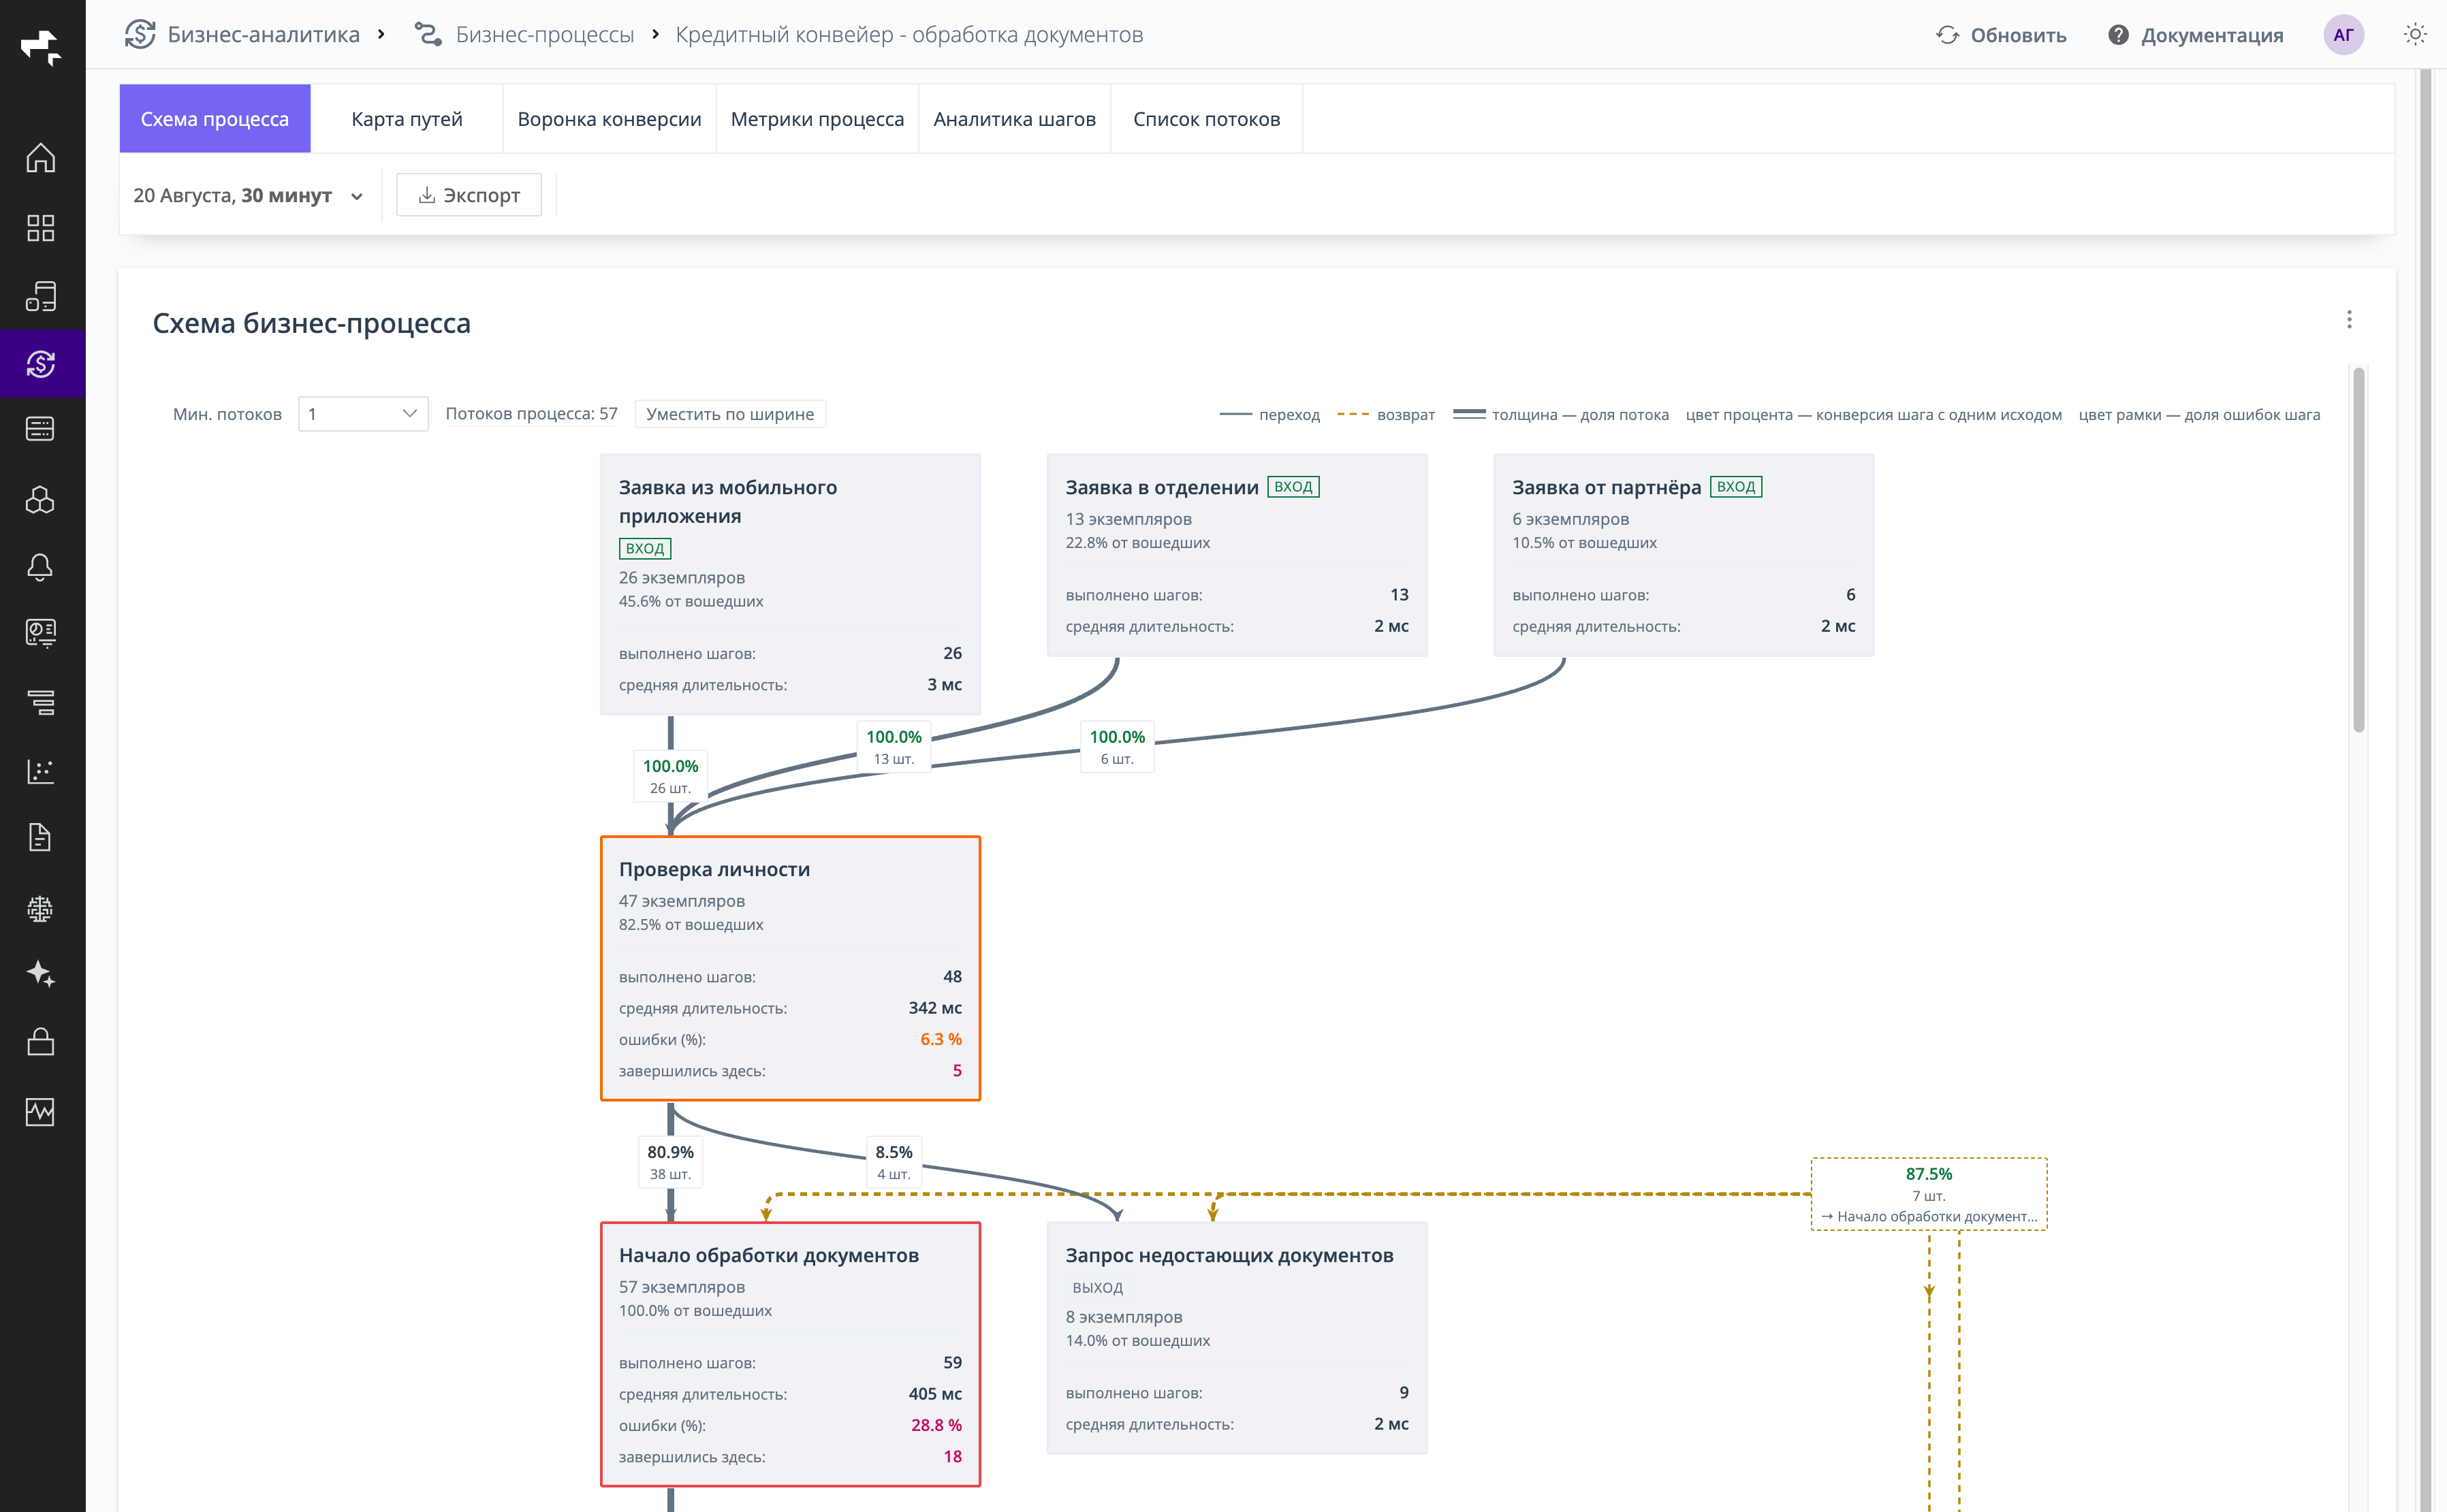Click the 100.0% 26 шт. transition label
This screenshot has width=2447, height=1512.
[670, 776]
